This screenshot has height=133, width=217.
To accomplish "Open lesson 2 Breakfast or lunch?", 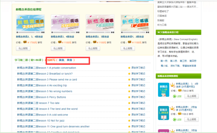I will 45,74.
